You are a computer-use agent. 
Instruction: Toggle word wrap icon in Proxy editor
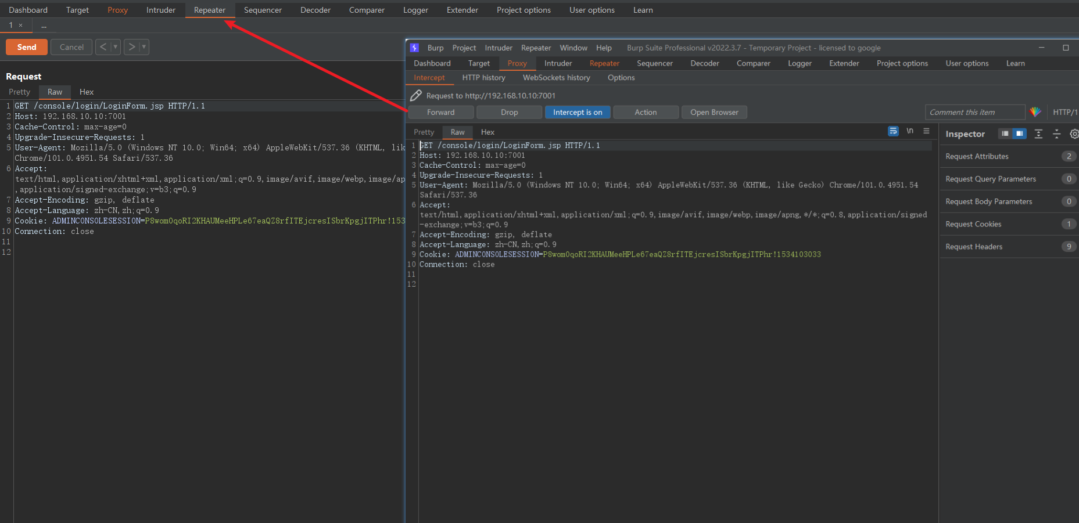pyautogui.click(x=893, y=131)
